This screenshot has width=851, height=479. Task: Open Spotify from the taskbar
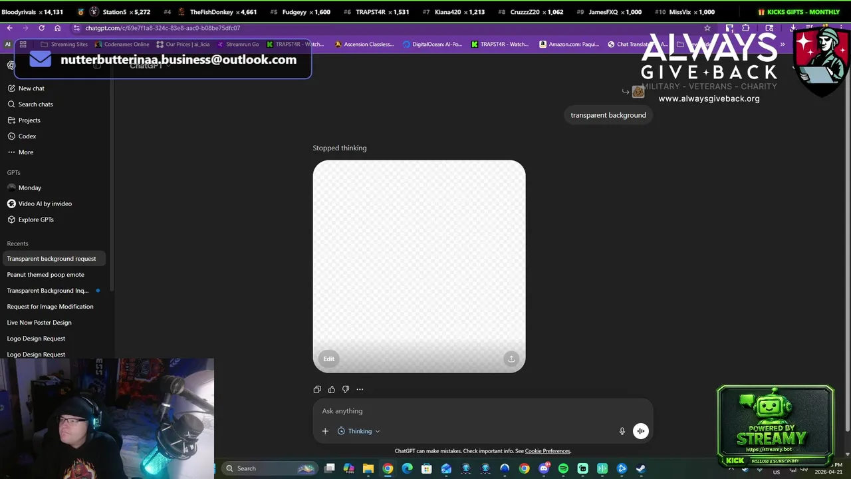[x=563, y=468]
